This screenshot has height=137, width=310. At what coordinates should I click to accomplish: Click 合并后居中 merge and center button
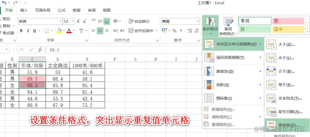(x=141, y=31)
